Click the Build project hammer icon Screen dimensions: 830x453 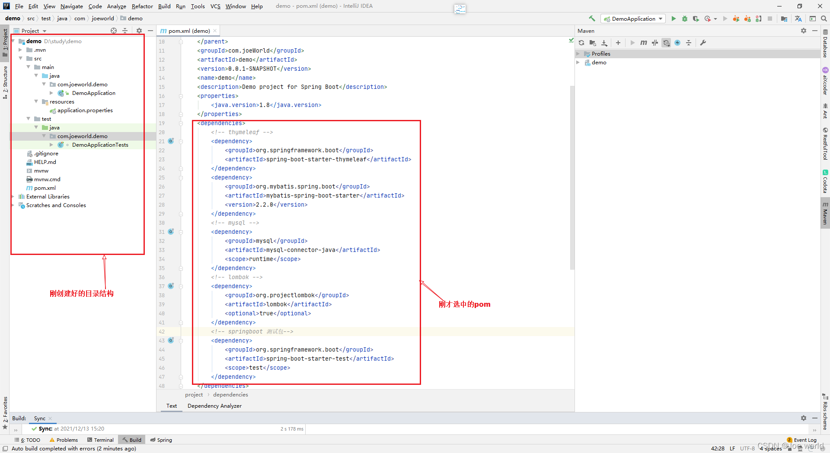point(592,19)
